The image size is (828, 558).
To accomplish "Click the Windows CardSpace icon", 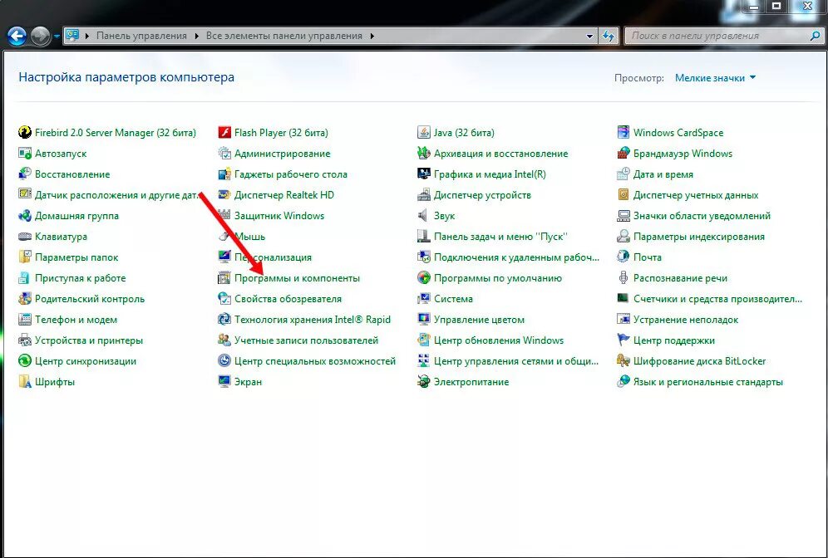I will coord(623,132).
